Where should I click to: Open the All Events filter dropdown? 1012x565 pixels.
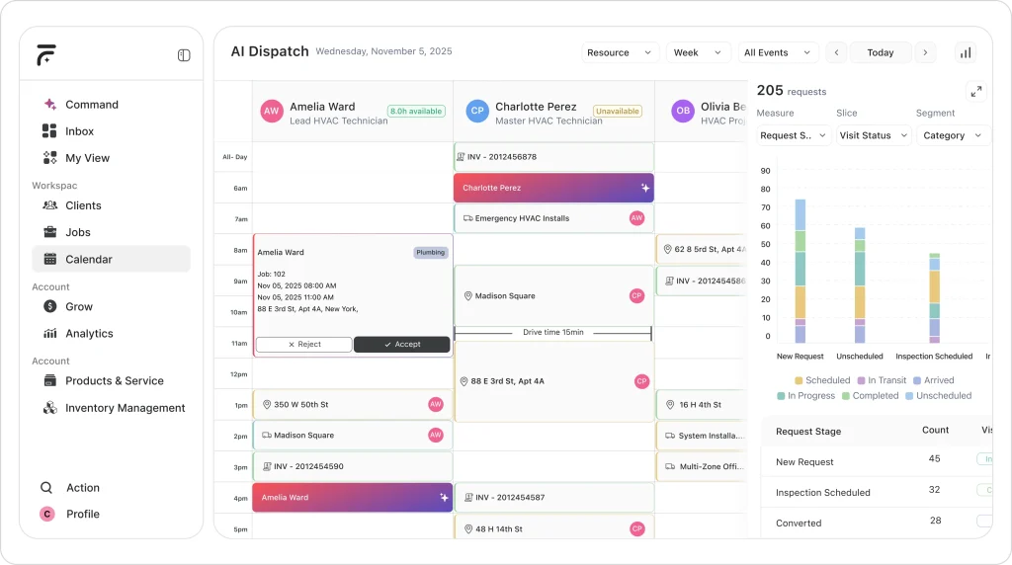[778, 53]
